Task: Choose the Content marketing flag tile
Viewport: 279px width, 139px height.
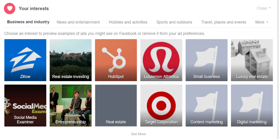Action: coord(206,106)
